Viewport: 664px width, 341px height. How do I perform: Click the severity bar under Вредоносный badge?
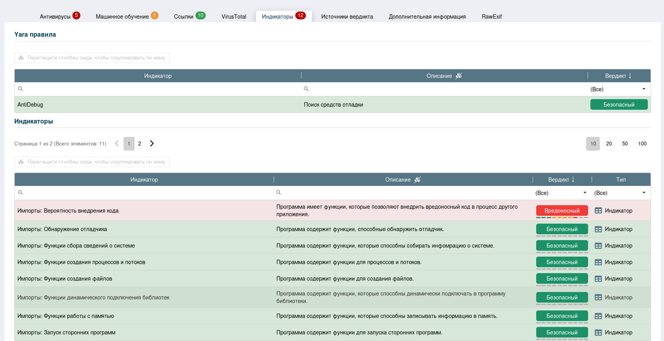tap(562, 217)
